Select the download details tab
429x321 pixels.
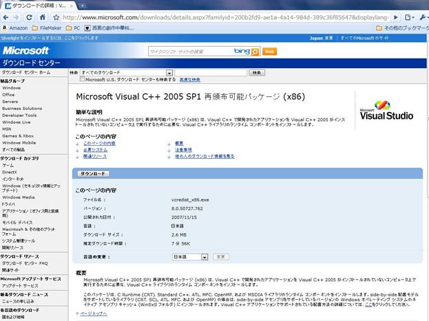pyautogui.click(x=39, y=5)
